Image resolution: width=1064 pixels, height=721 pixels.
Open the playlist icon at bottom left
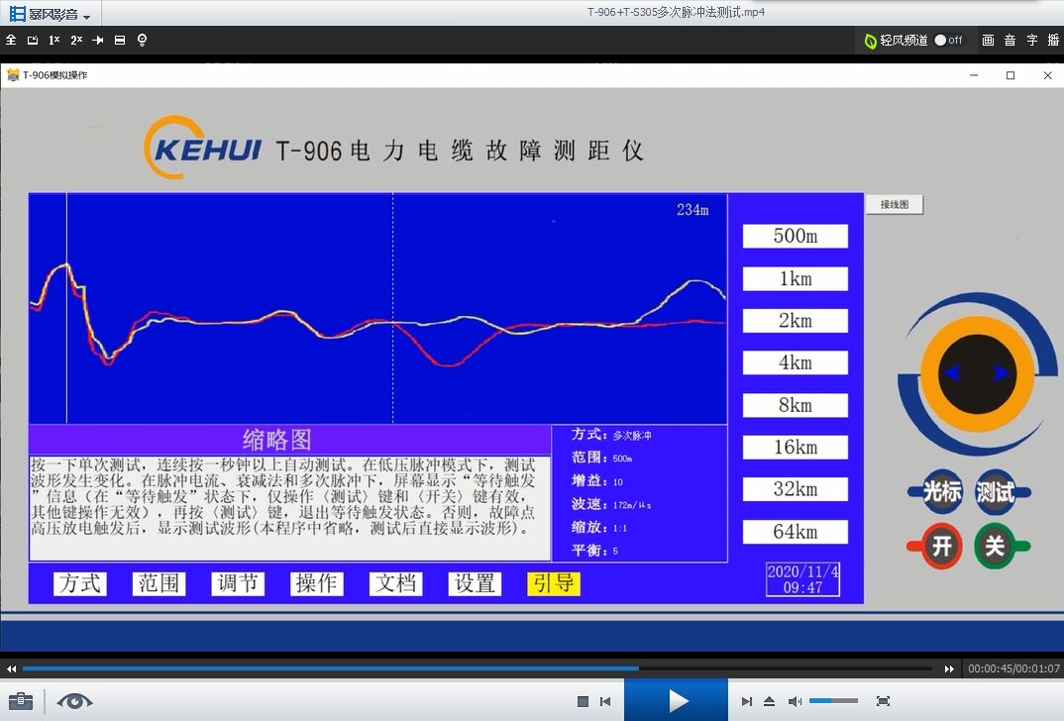coord(21,699)
